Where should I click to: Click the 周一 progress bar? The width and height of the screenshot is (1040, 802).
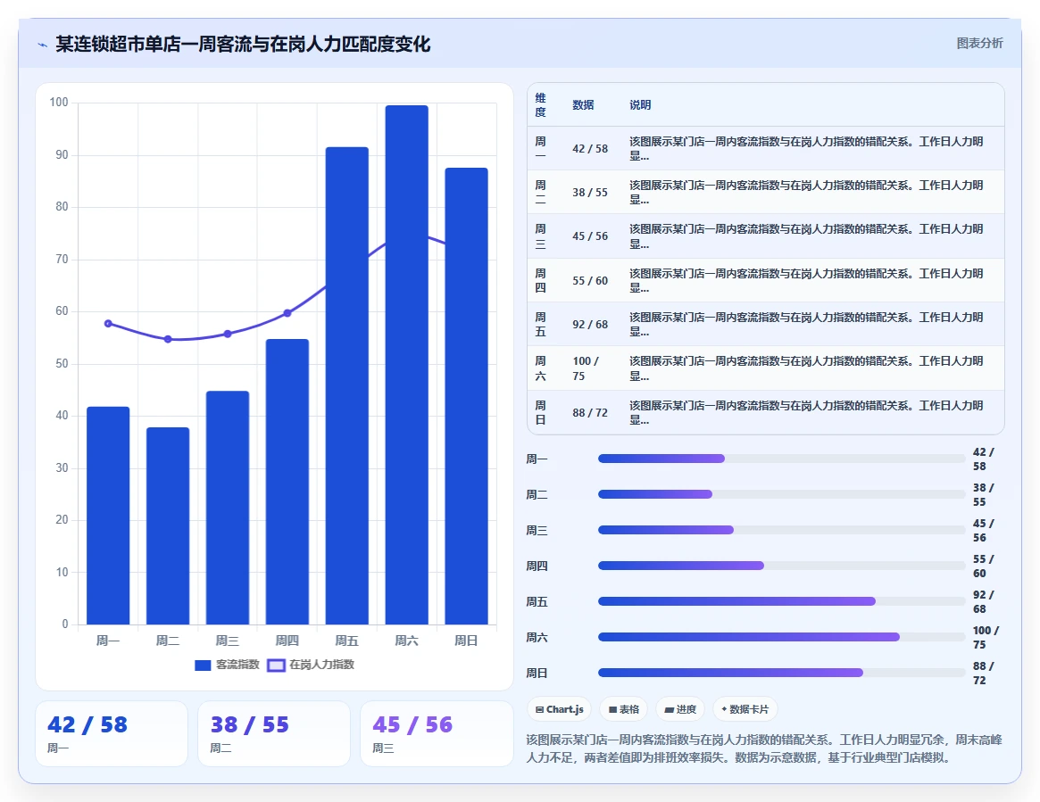coord(781,459)
